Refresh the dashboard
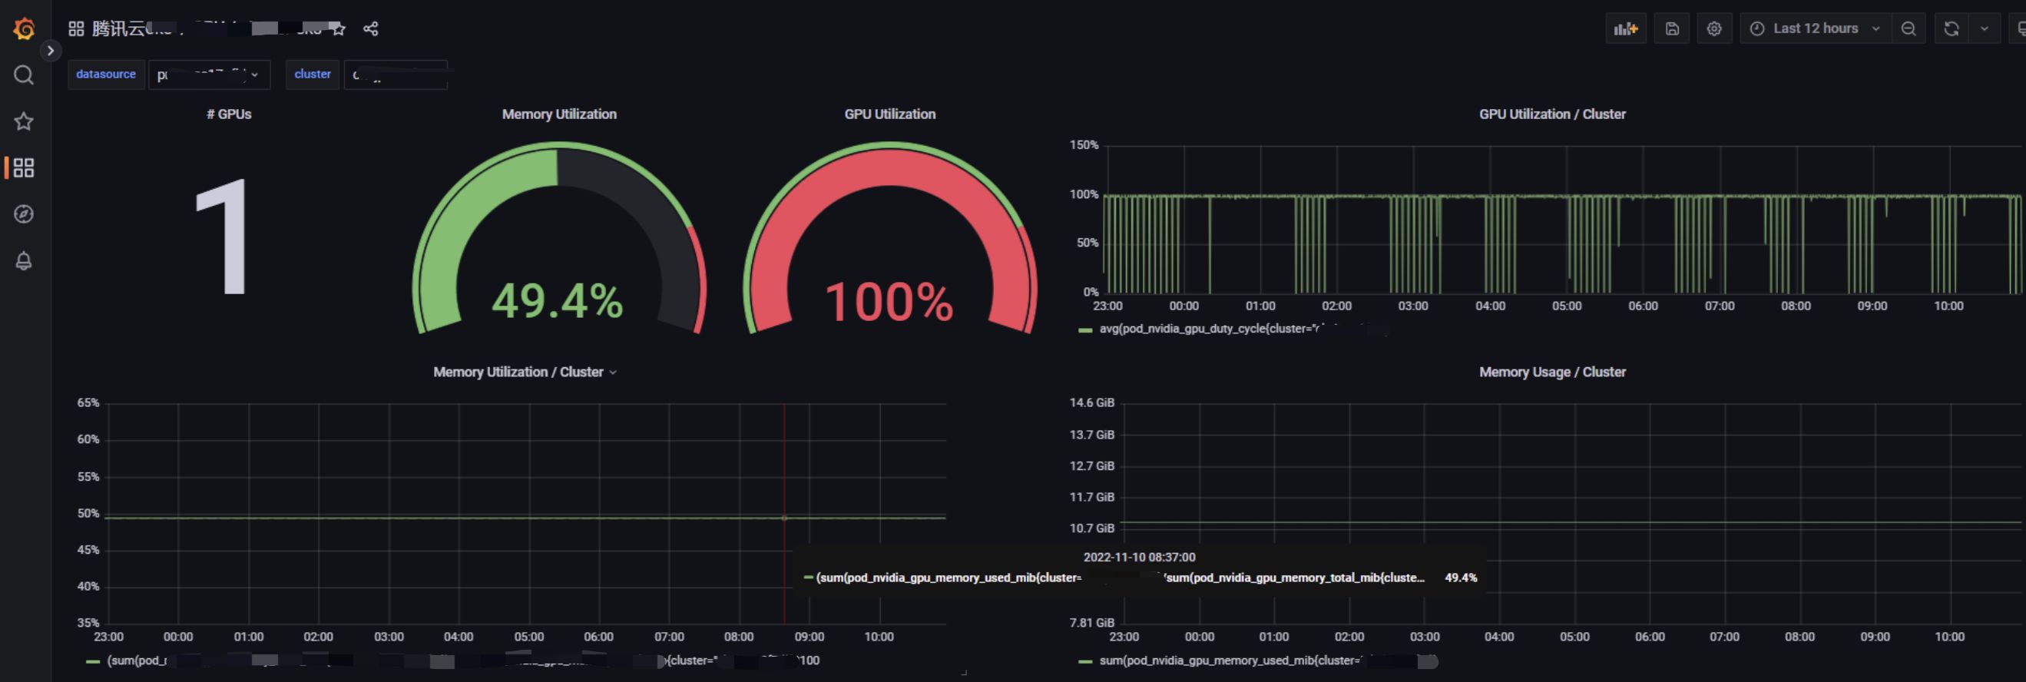 [x=1952, y=29]
